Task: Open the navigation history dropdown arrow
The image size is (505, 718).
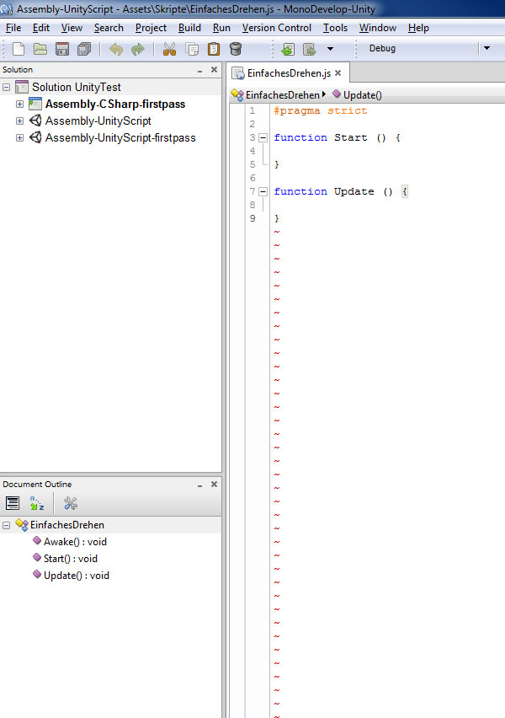Action: [330, 49]
